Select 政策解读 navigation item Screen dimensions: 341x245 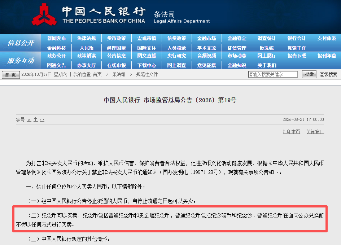86,56
